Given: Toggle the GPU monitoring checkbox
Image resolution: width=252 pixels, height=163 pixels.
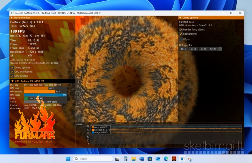Looking at the screenshot, I should [x=12, y=71].
